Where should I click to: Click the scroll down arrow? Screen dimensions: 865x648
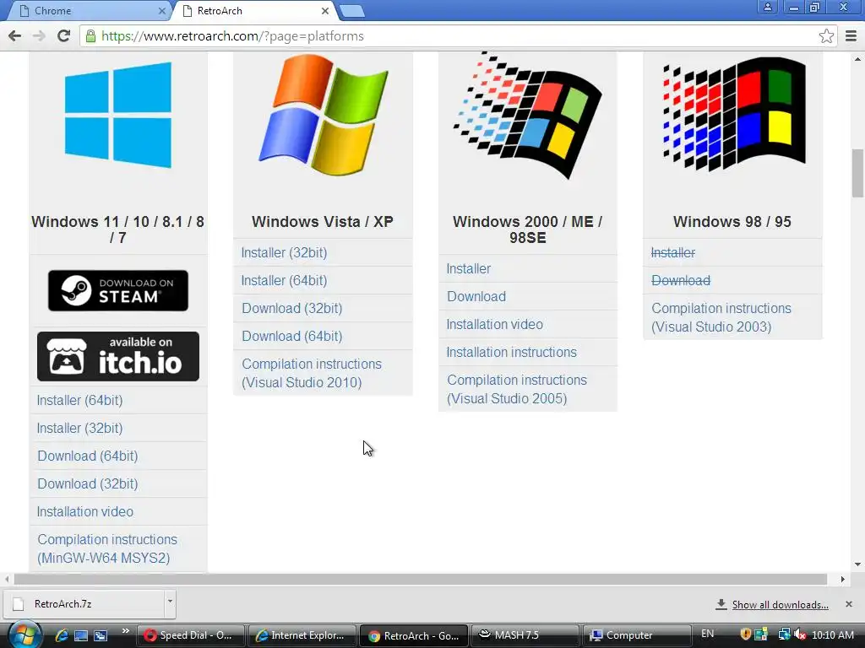click(857, 564)
